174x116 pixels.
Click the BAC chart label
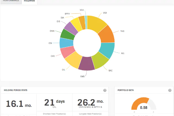click(110, 70)
